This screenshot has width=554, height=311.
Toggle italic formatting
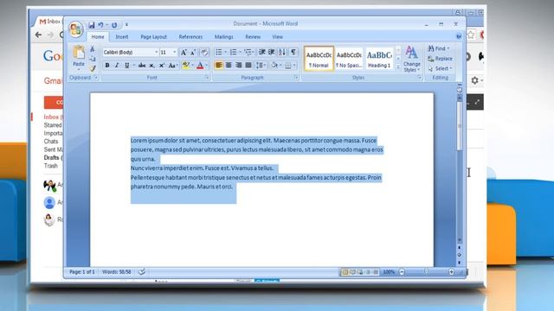point(117,66)
